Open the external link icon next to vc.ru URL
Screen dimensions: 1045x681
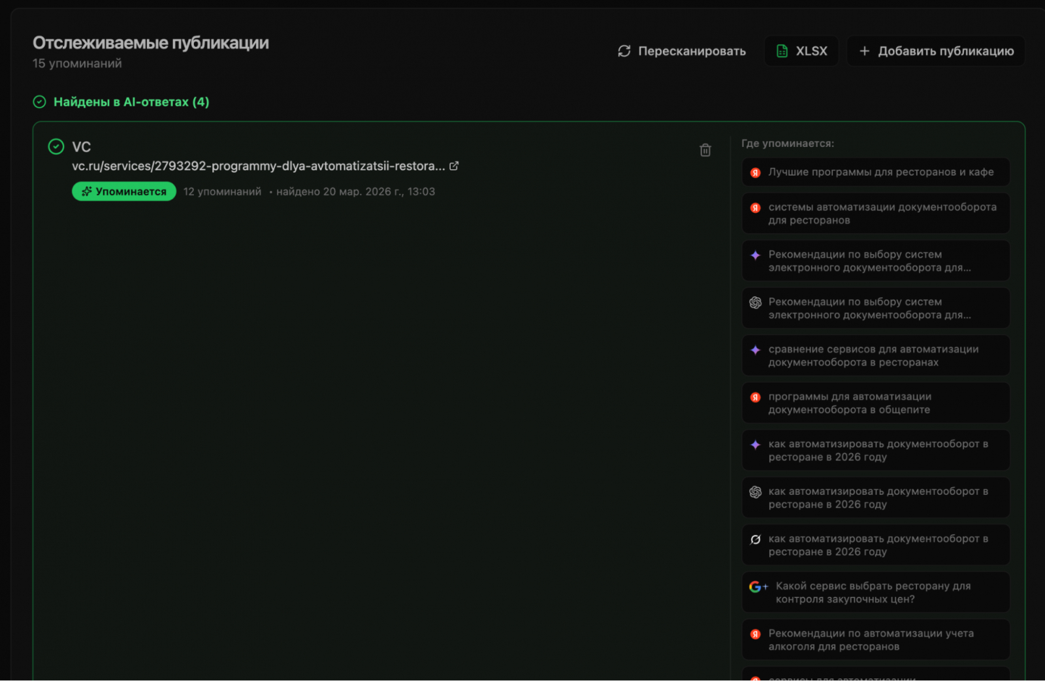pos(454,166)
